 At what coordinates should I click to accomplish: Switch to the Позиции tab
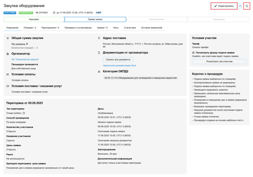pos(30,28)
